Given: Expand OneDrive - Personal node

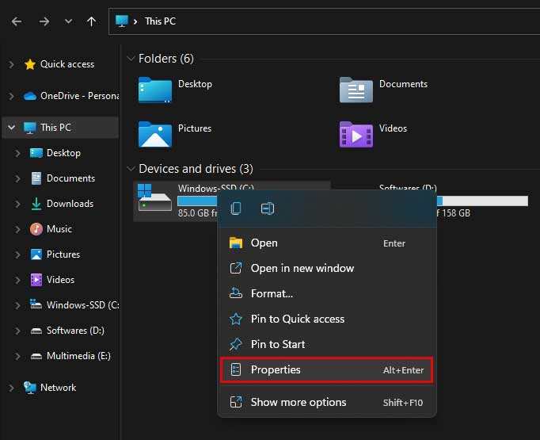Looking at the screenshot, I should [11, 96].
